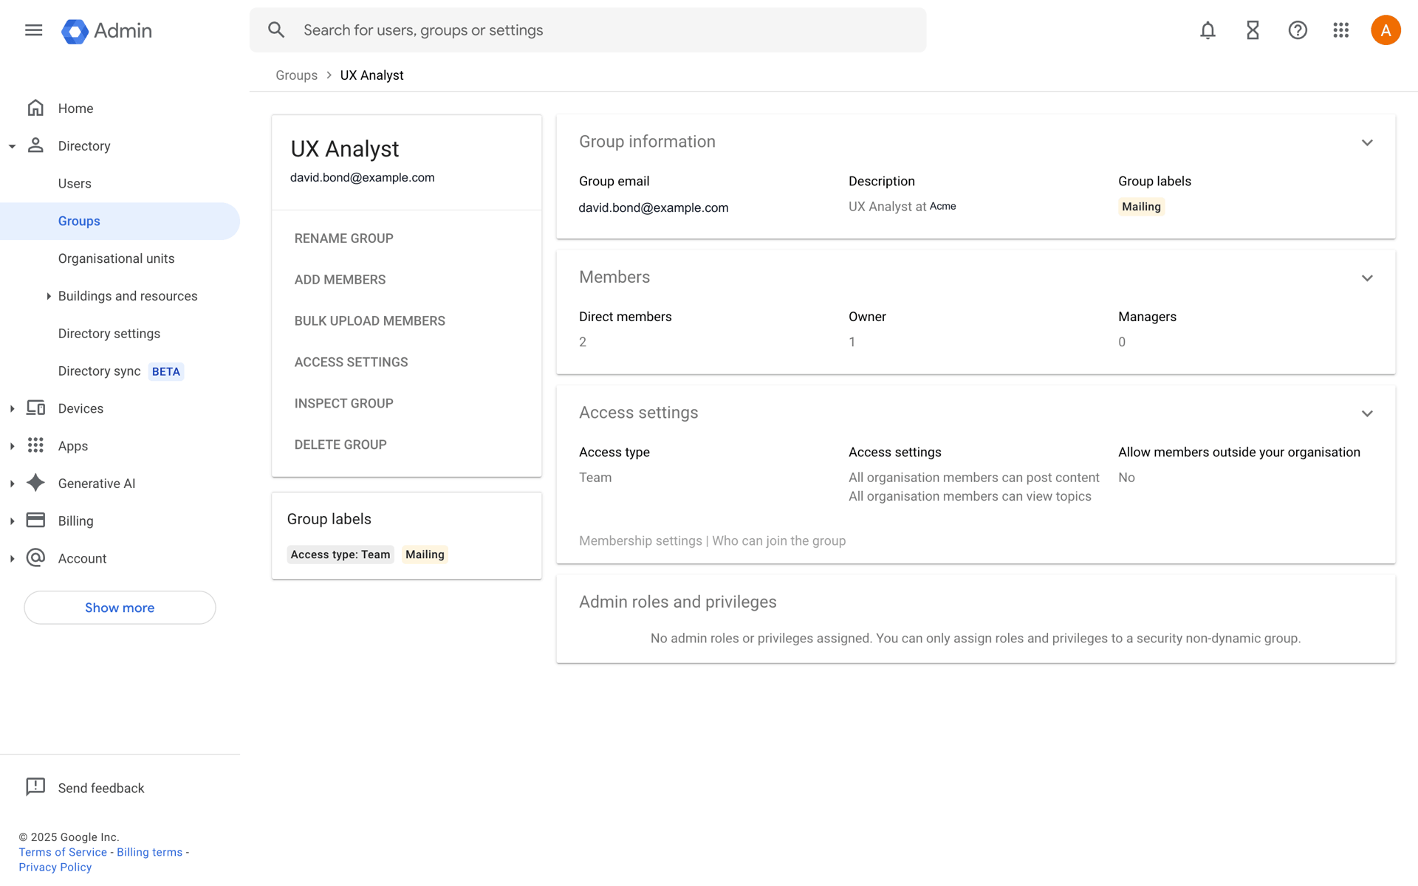Open the main hamburger menu

coord(33,30)
